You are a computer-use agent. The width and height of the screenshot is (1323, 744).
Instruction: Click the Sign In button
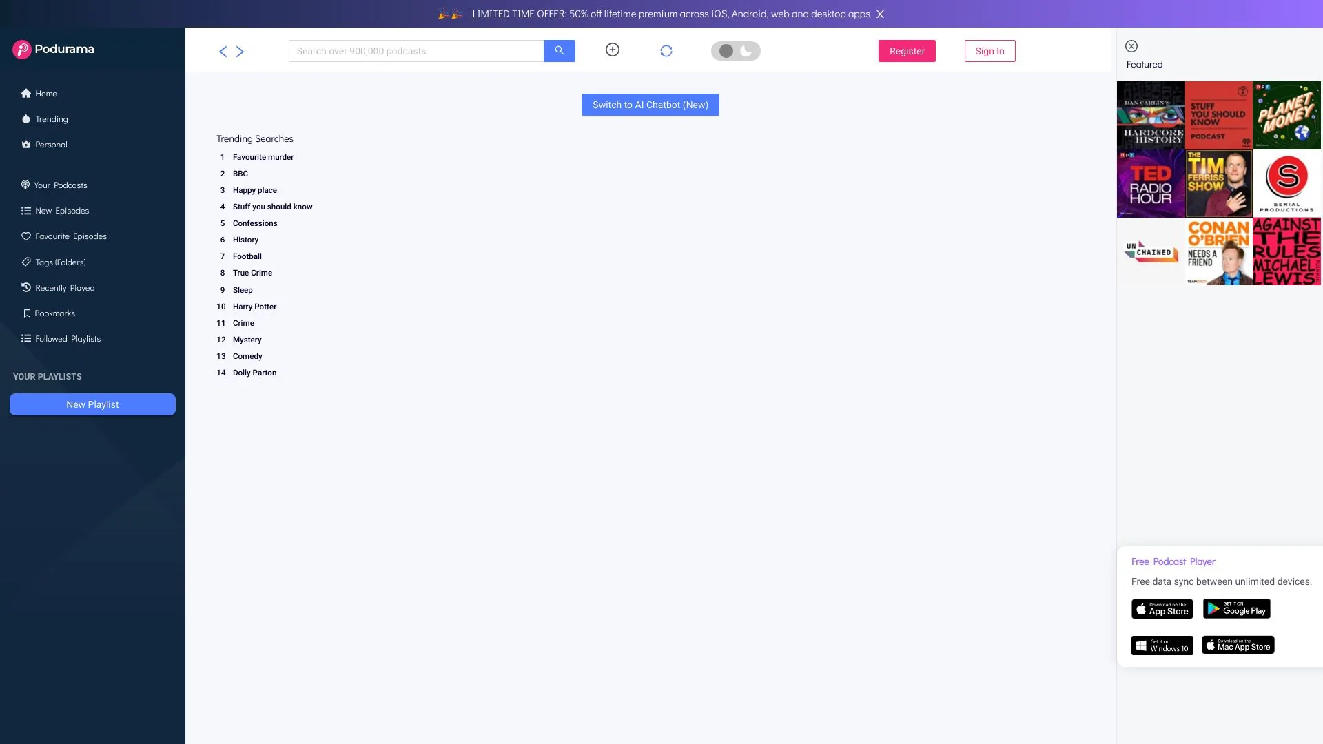989,51
